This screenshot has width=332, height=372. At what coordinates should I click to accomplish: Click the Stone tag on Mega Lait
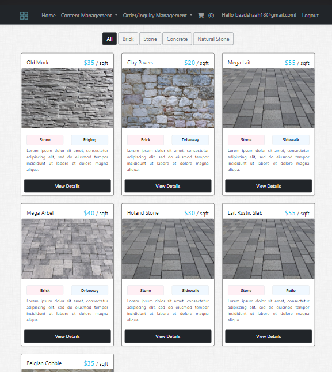point(246,140)
